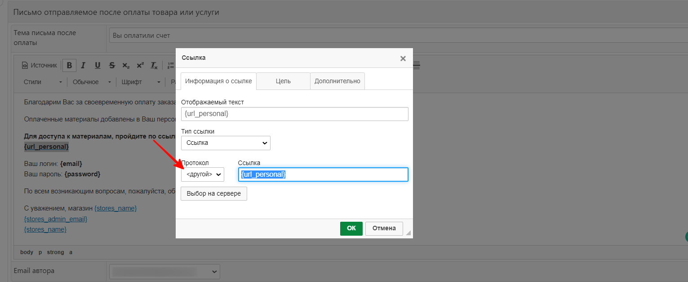Click the a element path item
688x282 pixels.
click(71, 252)
